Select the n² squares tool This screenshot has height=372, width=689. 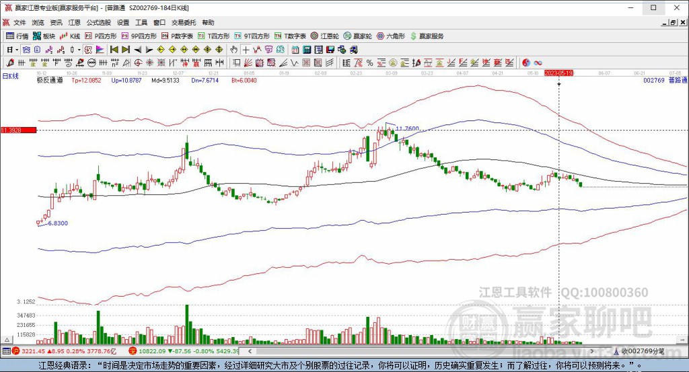coord(114,63)
